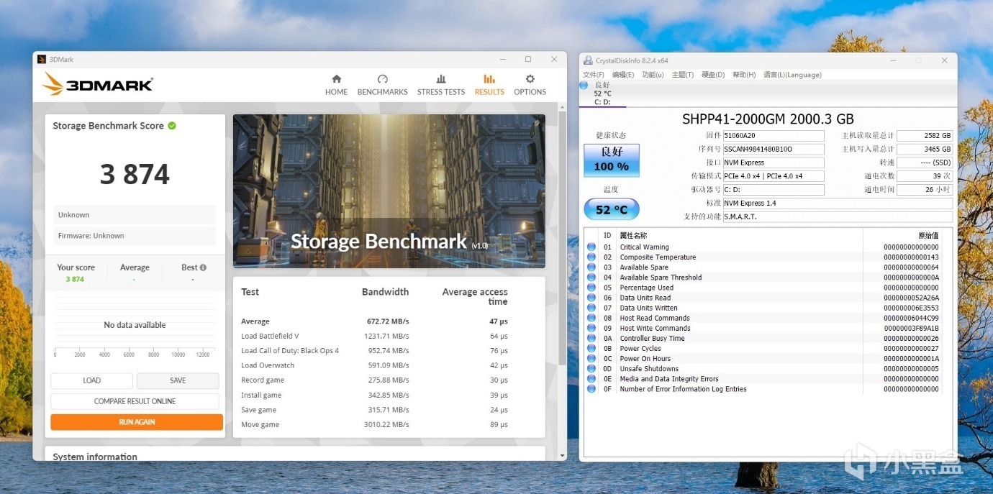Open the 主题(T) menu
The height and width of the screenshot is (494, 993).
click(x=682, y=75)
